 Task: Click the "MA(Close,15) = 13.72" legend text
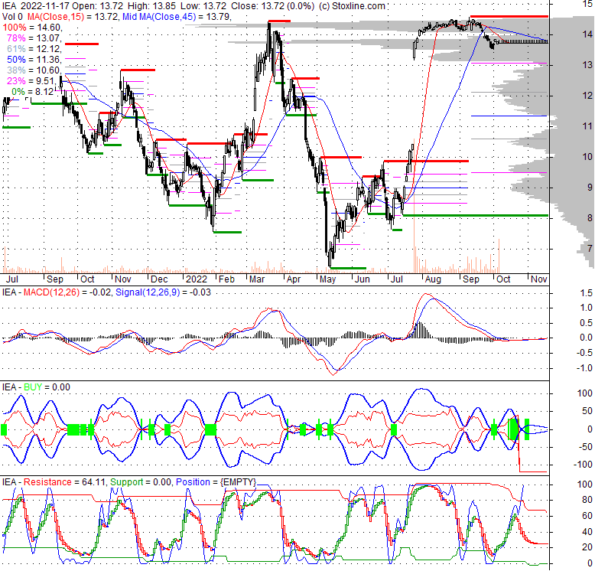coord(73,17)
